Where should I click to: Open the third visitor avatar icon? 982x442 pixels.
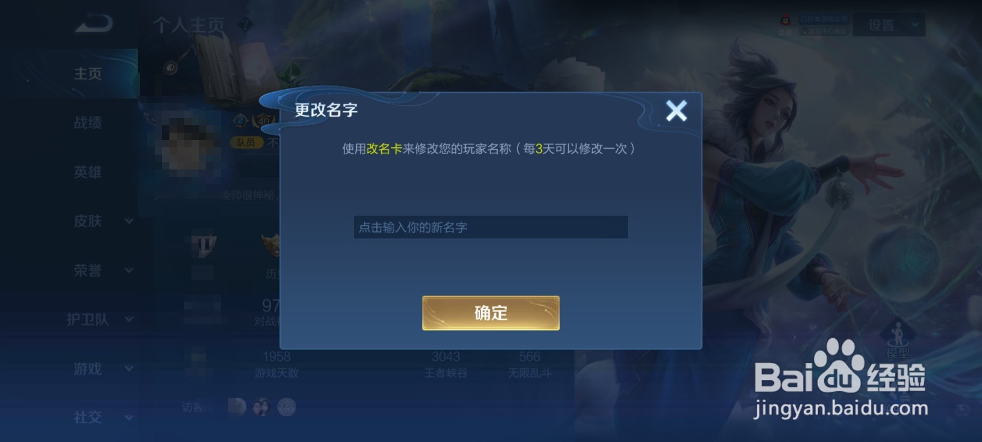click(287, 406)
